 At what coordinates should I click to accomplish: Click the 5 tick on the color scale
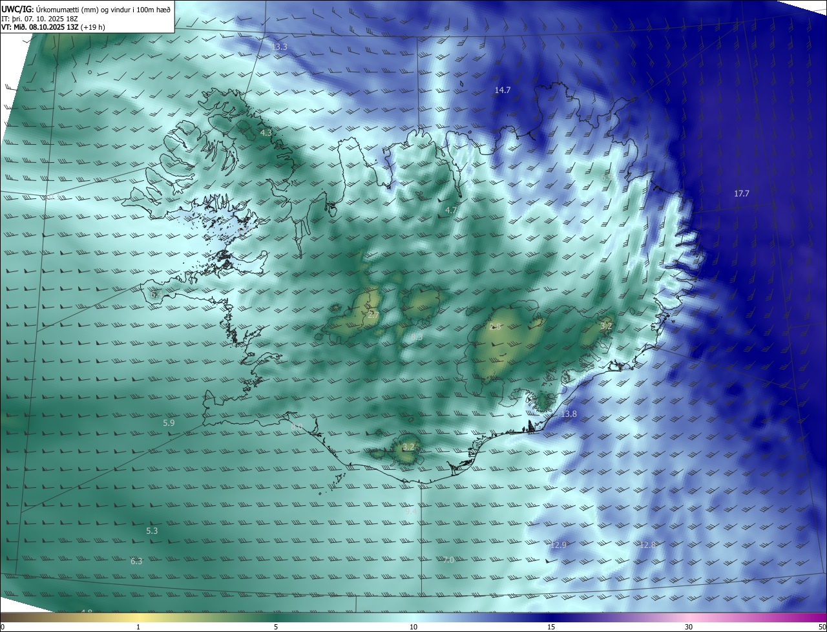click(x=276, y=627)
